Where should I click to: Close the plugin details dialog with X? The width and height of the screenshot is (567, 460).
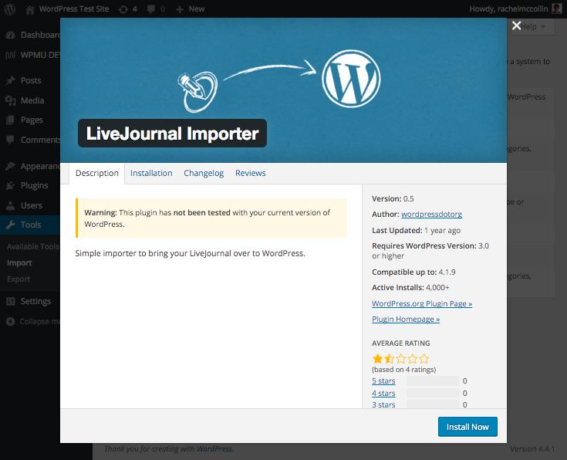(516, 25)
